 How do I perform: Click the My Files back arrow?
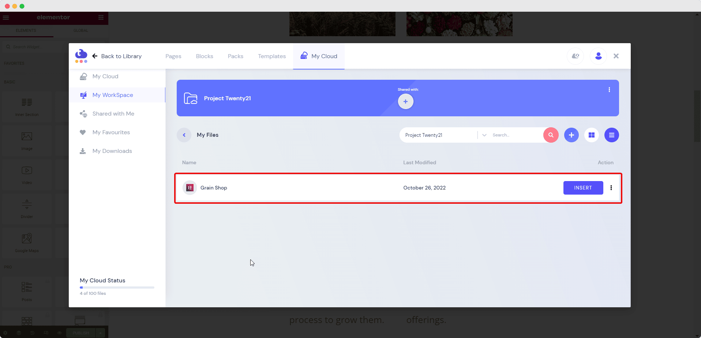click(184, 135)
